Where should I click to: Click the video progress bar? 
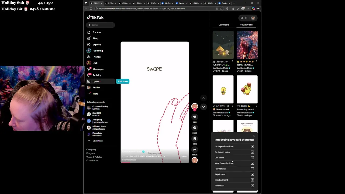point(155,163)
